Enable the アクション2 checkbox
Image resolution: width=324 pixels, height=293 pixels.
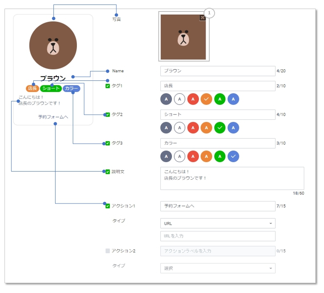pos(108,251)
